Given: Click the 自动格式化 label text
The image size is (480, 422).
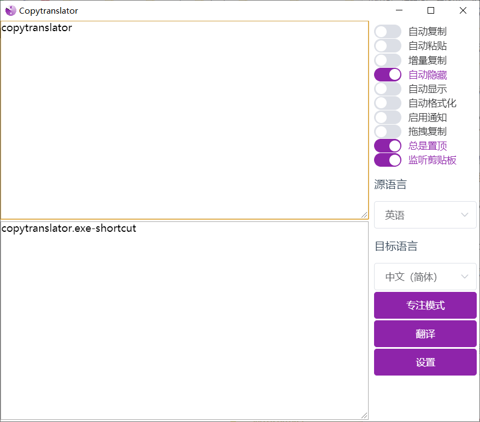Looking at the screenshot, I should pyautogui.click(x=432, y=103).
